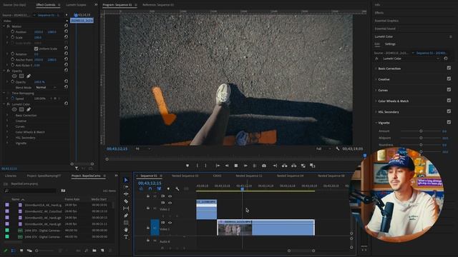
Task: Select the Rectangle tool
Action: [126, 223]
